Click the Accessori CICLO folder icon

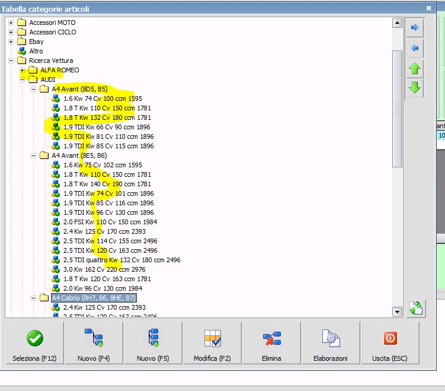point(21,32)
